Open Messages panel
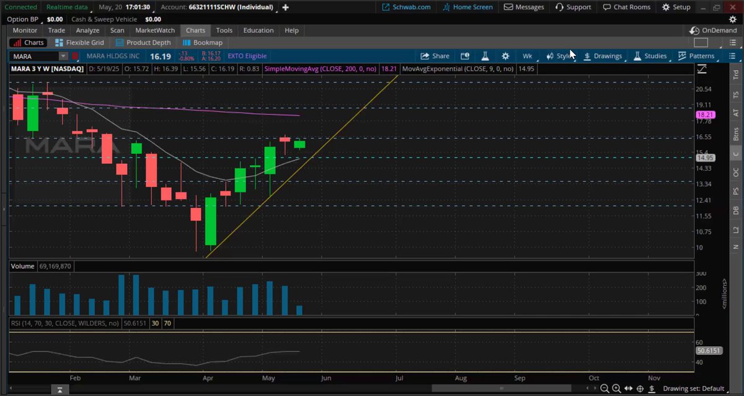 coord(524,7)
